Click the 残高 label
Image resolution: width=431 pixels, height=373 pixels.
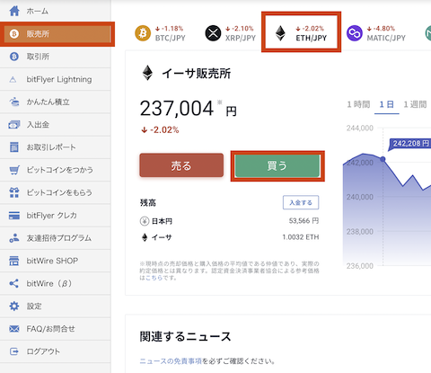click(x=148, y=203)
